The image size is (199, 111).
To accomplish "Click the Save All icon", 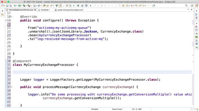I will point(11,6).
